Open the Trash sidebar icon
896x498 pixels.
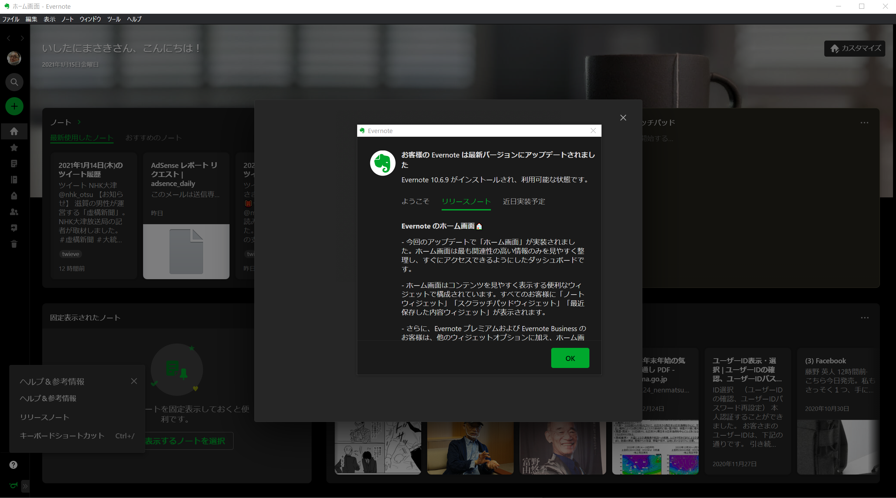14,244
